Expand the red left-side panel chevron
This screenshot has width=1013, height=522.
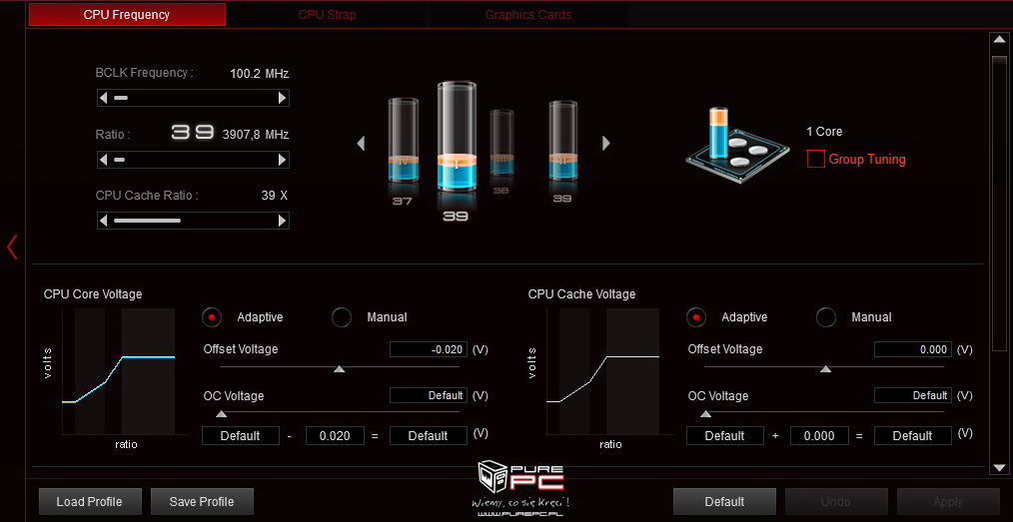click(x=12, y=247)
